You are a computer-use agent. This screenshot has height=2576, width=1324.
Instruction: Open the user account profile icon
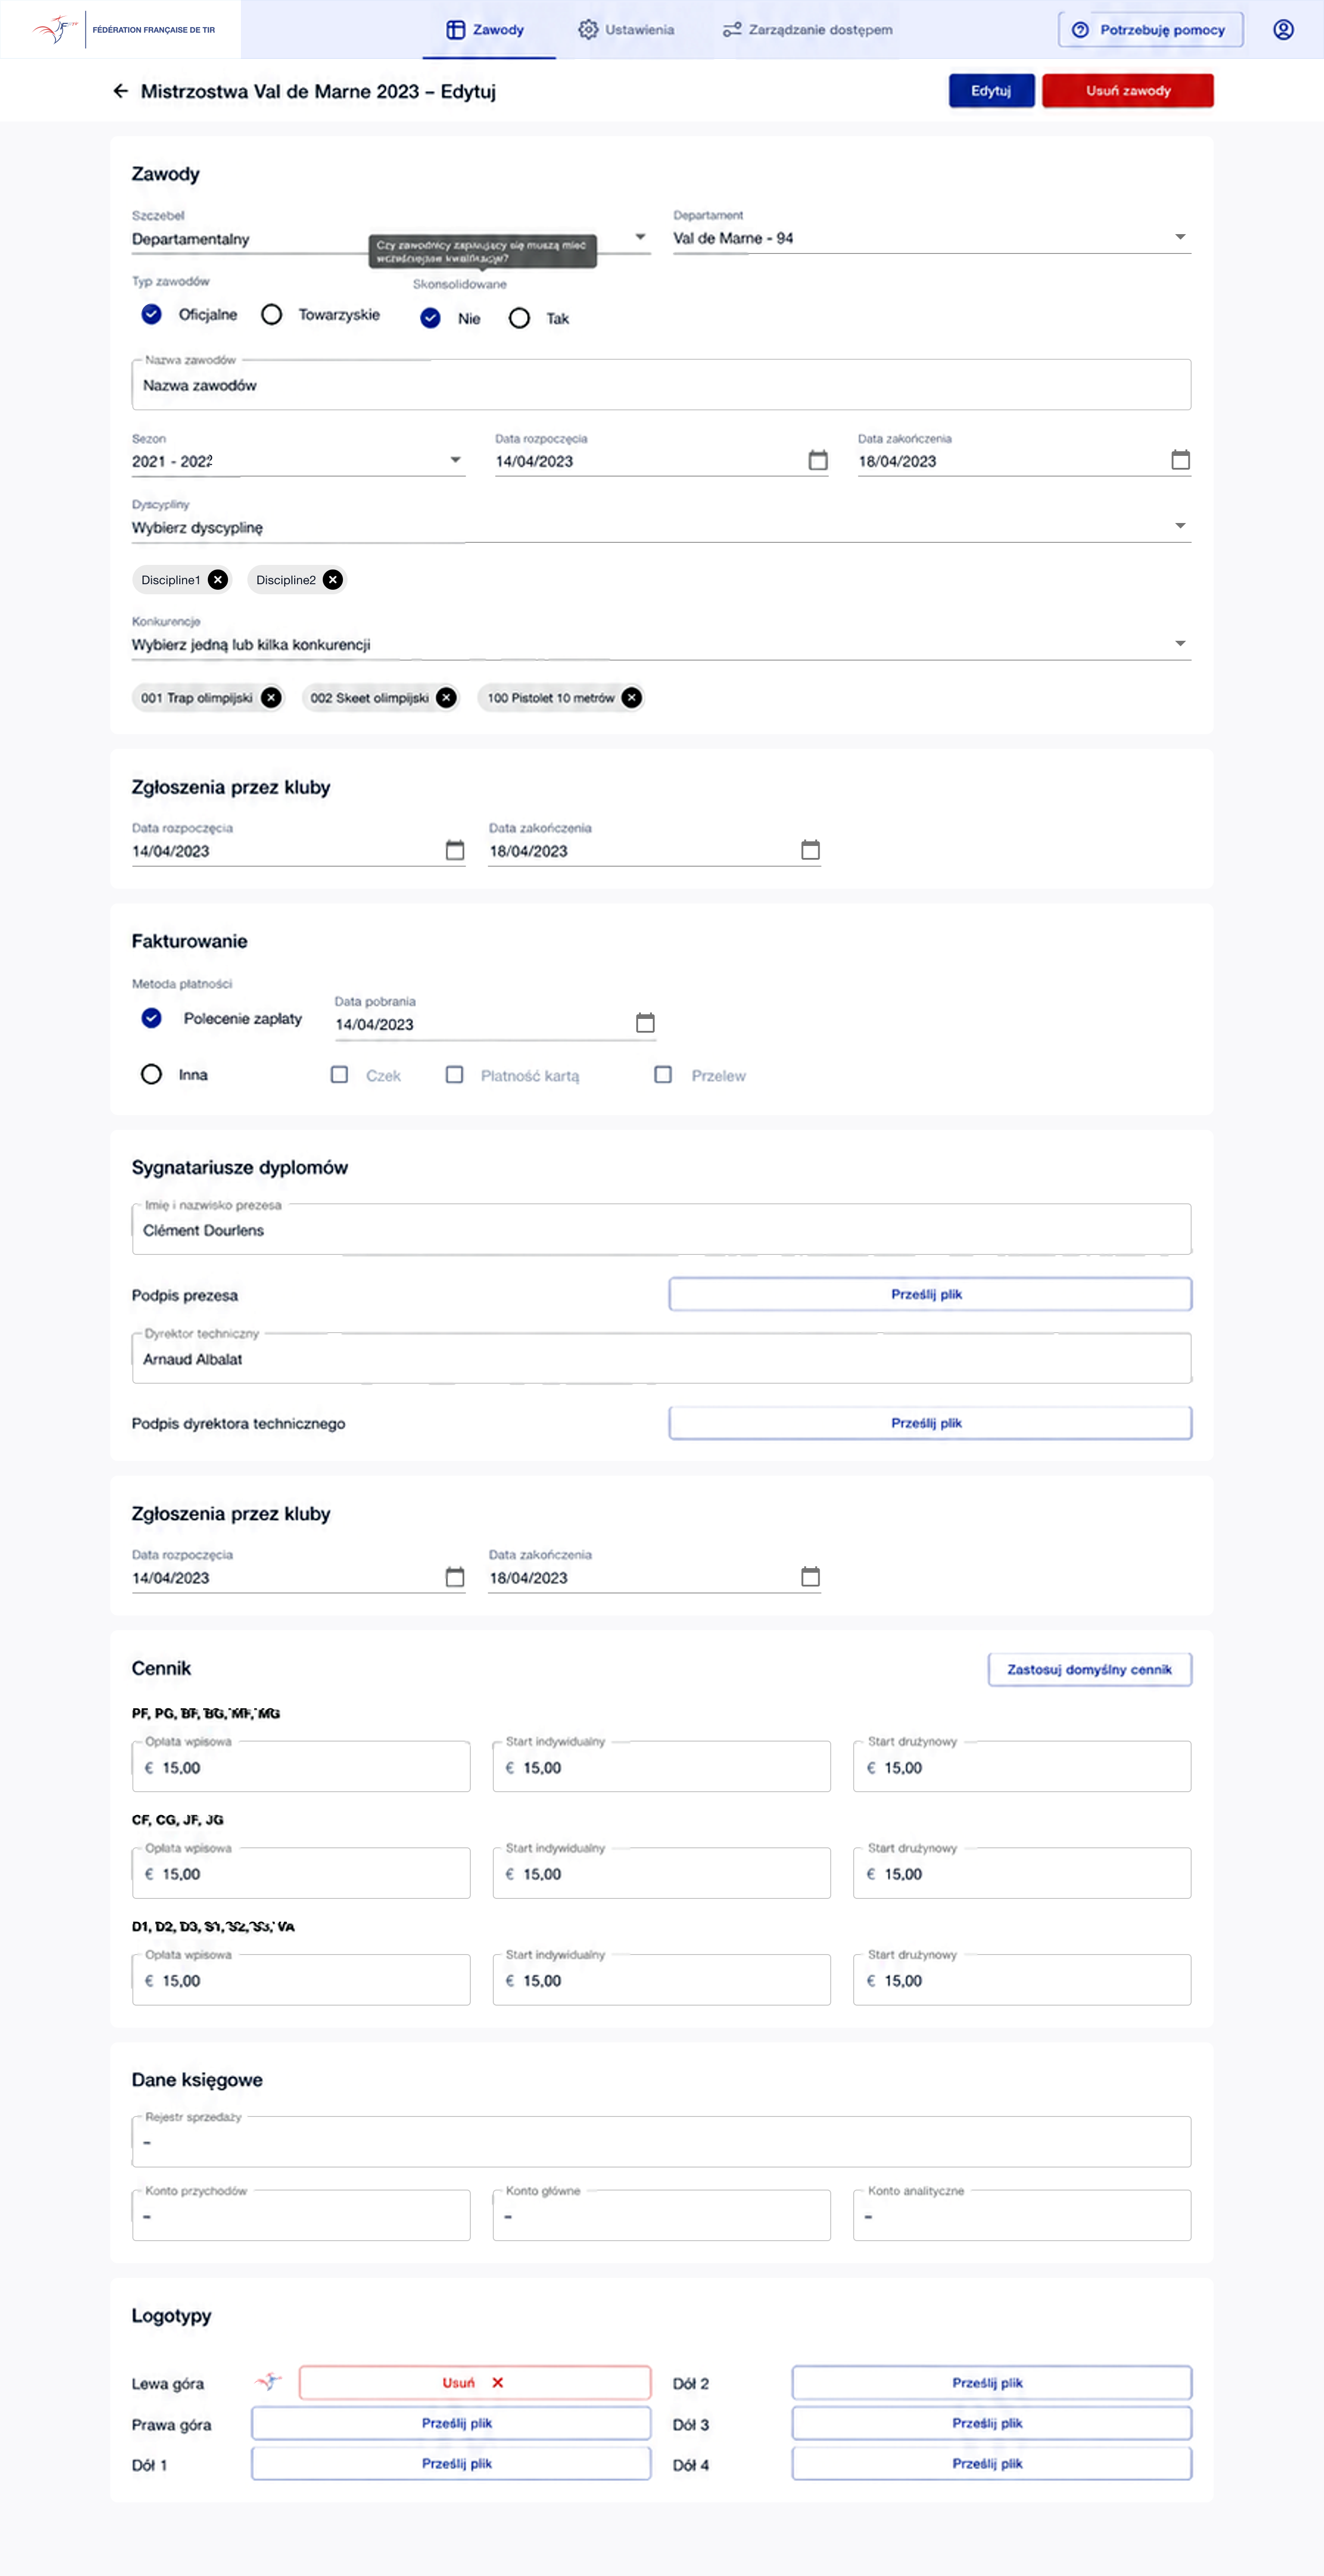pyautogui.click(x=1283, y=30)
